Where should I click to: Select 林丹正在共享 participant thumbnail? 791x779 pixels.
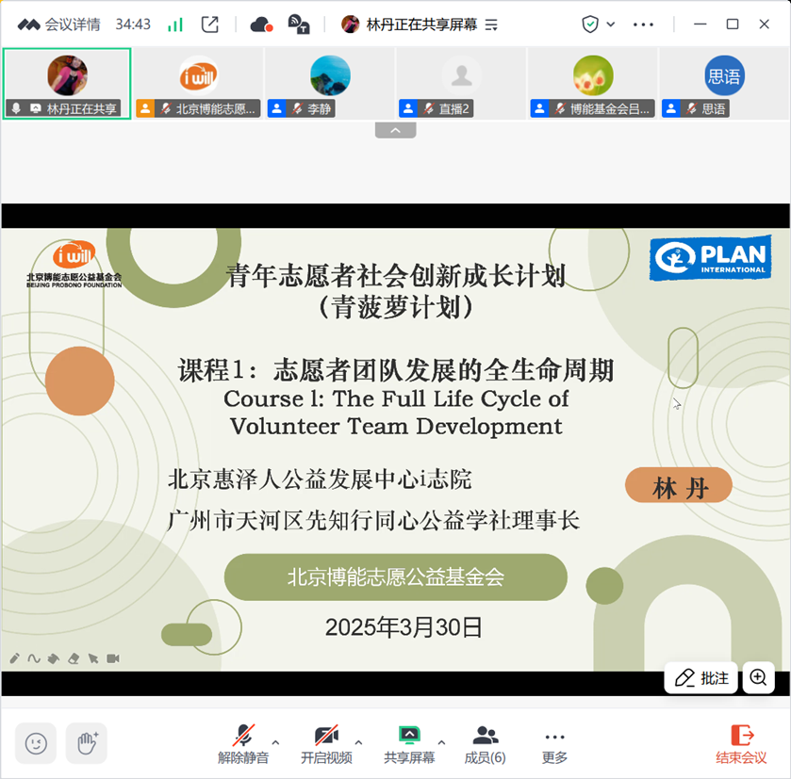click(67, 84)
